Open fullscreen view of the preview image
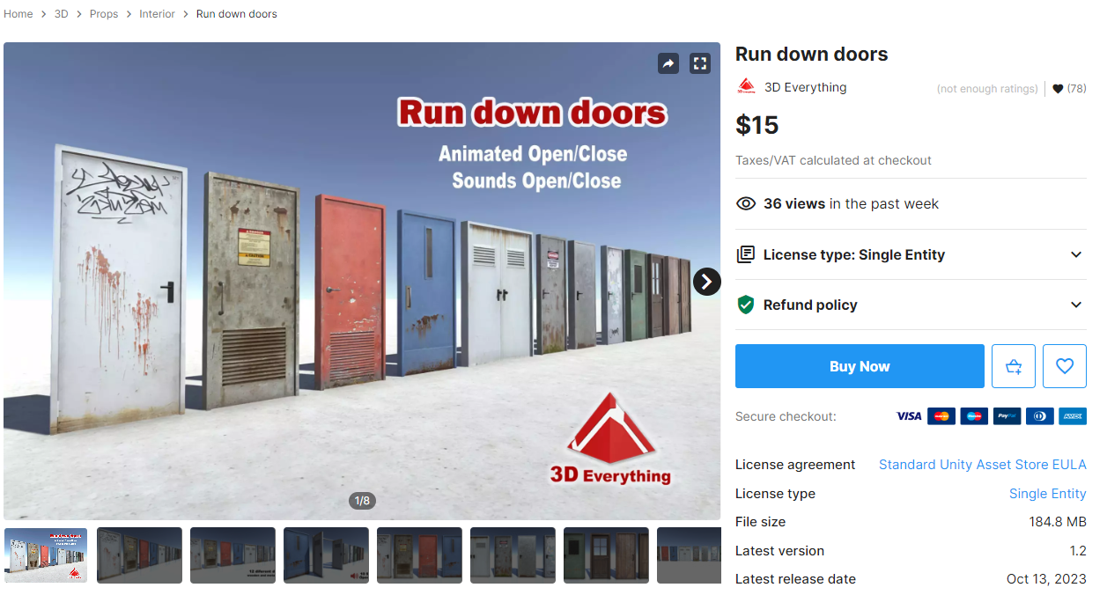The width and height of the screenshot is (1107, 595). click(x=700, y=63)
